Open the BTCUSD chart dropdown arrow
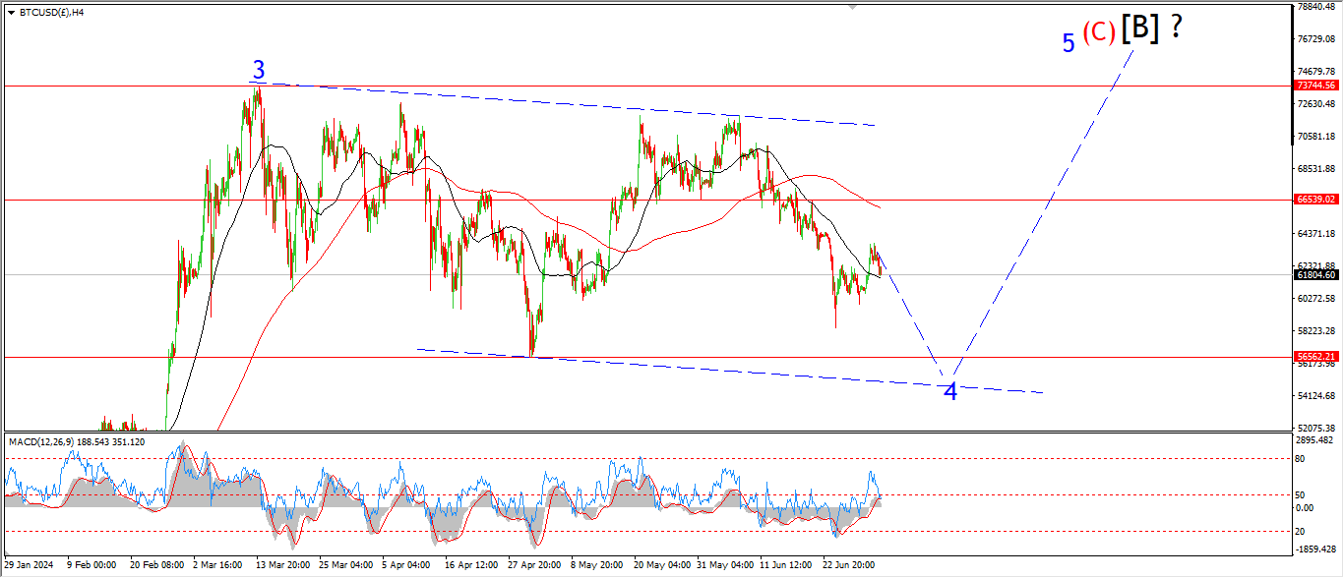 click(11, 13)
